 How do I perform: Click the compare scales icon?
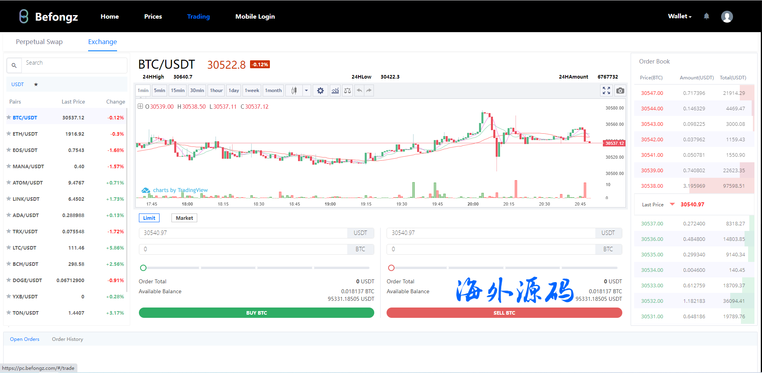point(347,91)
